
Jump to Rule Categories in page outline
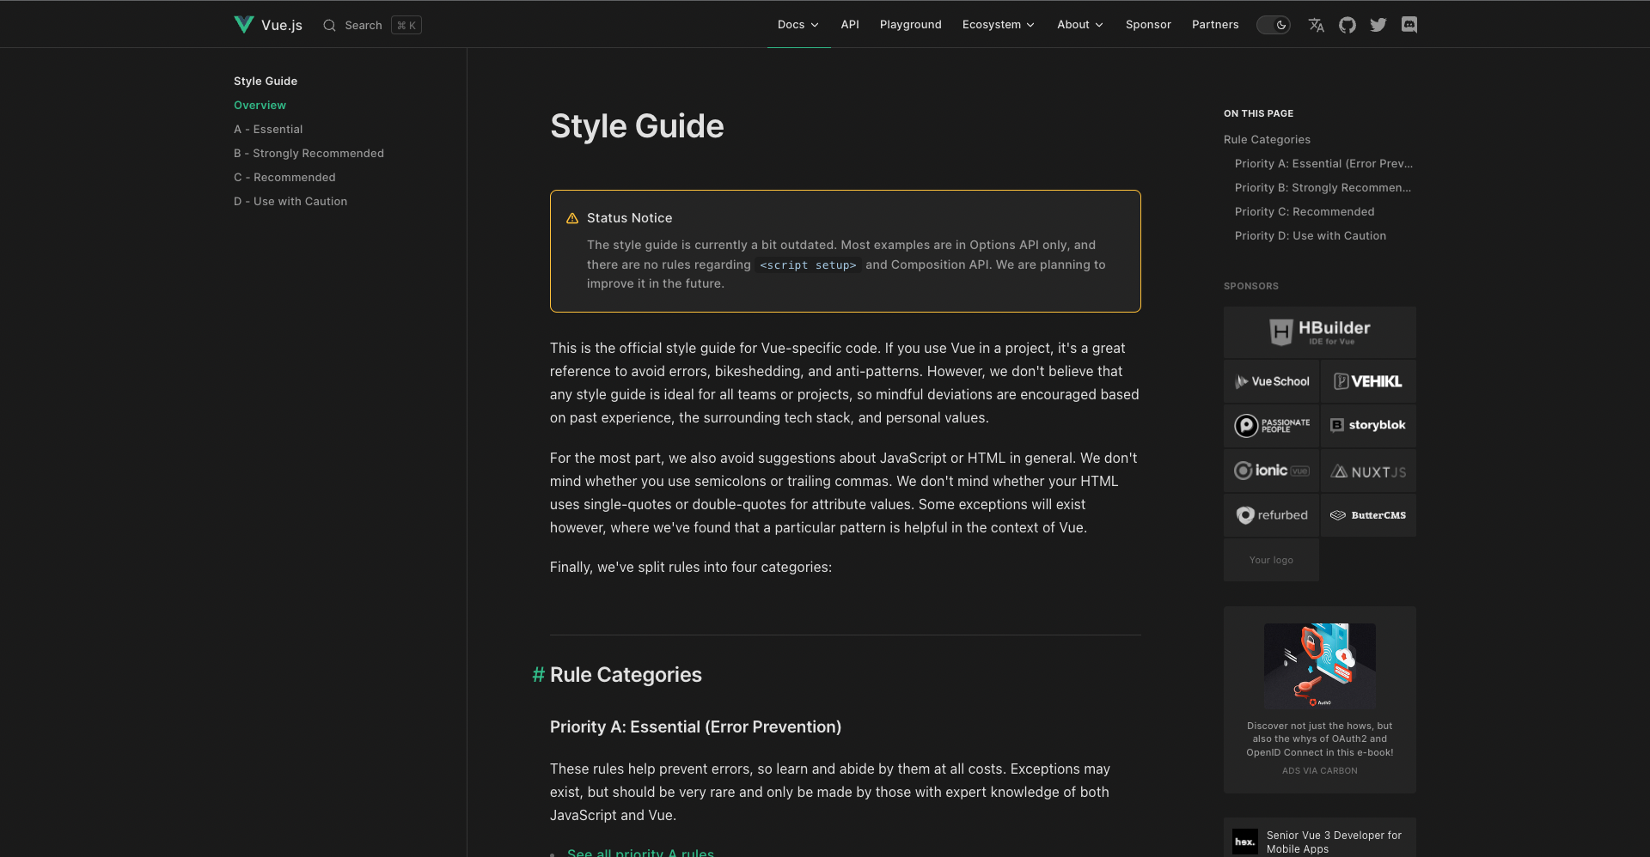coord(1267,139)
